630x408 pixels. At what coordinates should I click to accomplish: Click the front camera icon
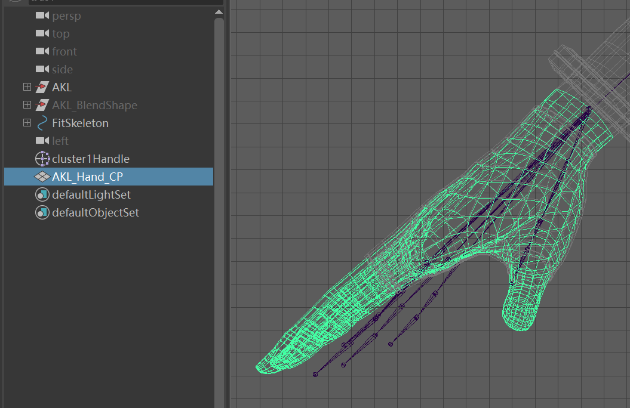tap(42, 51)
